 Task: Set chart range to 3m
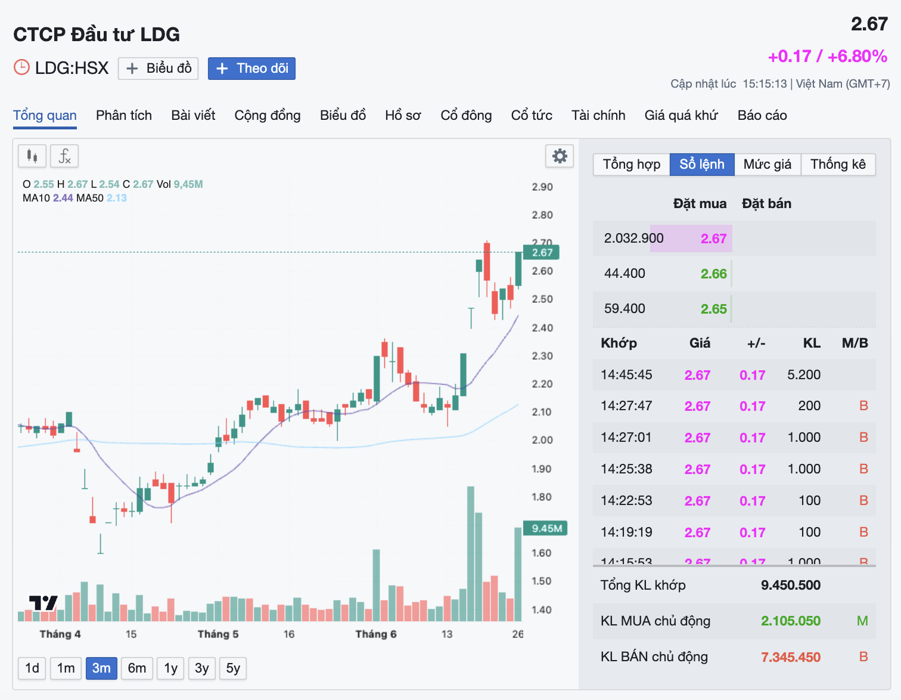pyautogui.click(x=101, y=668)
